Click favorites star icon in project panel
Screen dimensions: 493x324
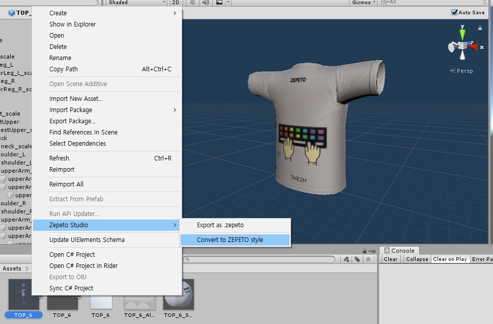point(368,259)
